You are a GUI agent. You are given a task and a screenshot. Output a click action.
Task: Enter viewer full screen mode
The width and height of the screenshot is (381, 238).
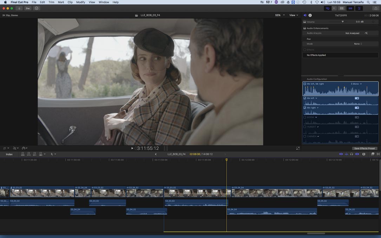pos(298,148)
